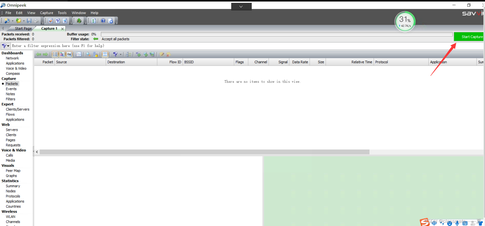This screenshot has width=485, height=226.
Task: Click the resolve names globe icon
Action: (152, 54)
